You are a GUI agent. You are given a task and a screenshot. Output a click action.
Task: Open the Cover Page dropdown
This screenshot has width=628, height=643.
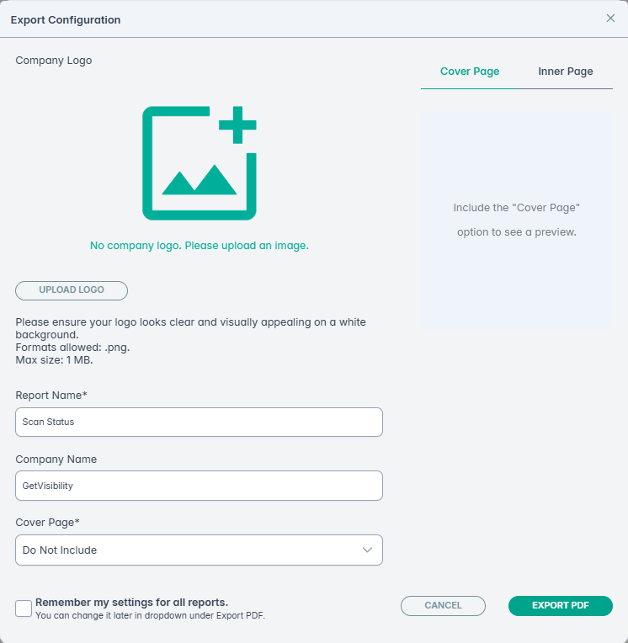[x=199, y=550]
